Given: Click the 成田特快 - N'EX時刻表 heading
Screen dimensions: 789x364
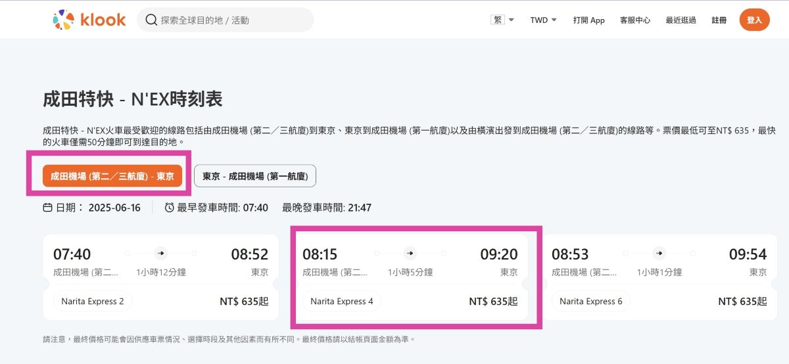Looking at the screenshot, I should pyautogui.click(x=133, y=99).
